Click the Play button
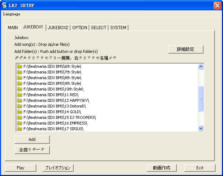The image size is (223, 176). coord(21,168)
